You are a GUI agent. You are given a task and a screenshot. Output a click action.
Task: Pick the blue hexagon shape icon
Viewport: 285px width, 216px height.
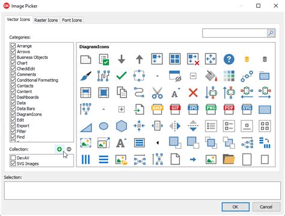(x=121, y=126)
